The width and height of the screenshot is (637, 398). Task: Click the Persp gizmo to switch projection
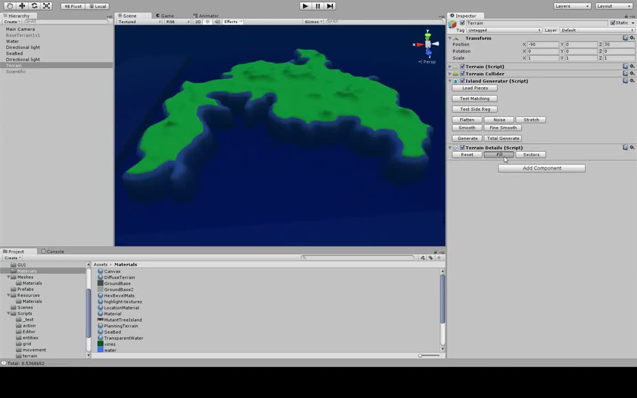(x=429, y=61)
